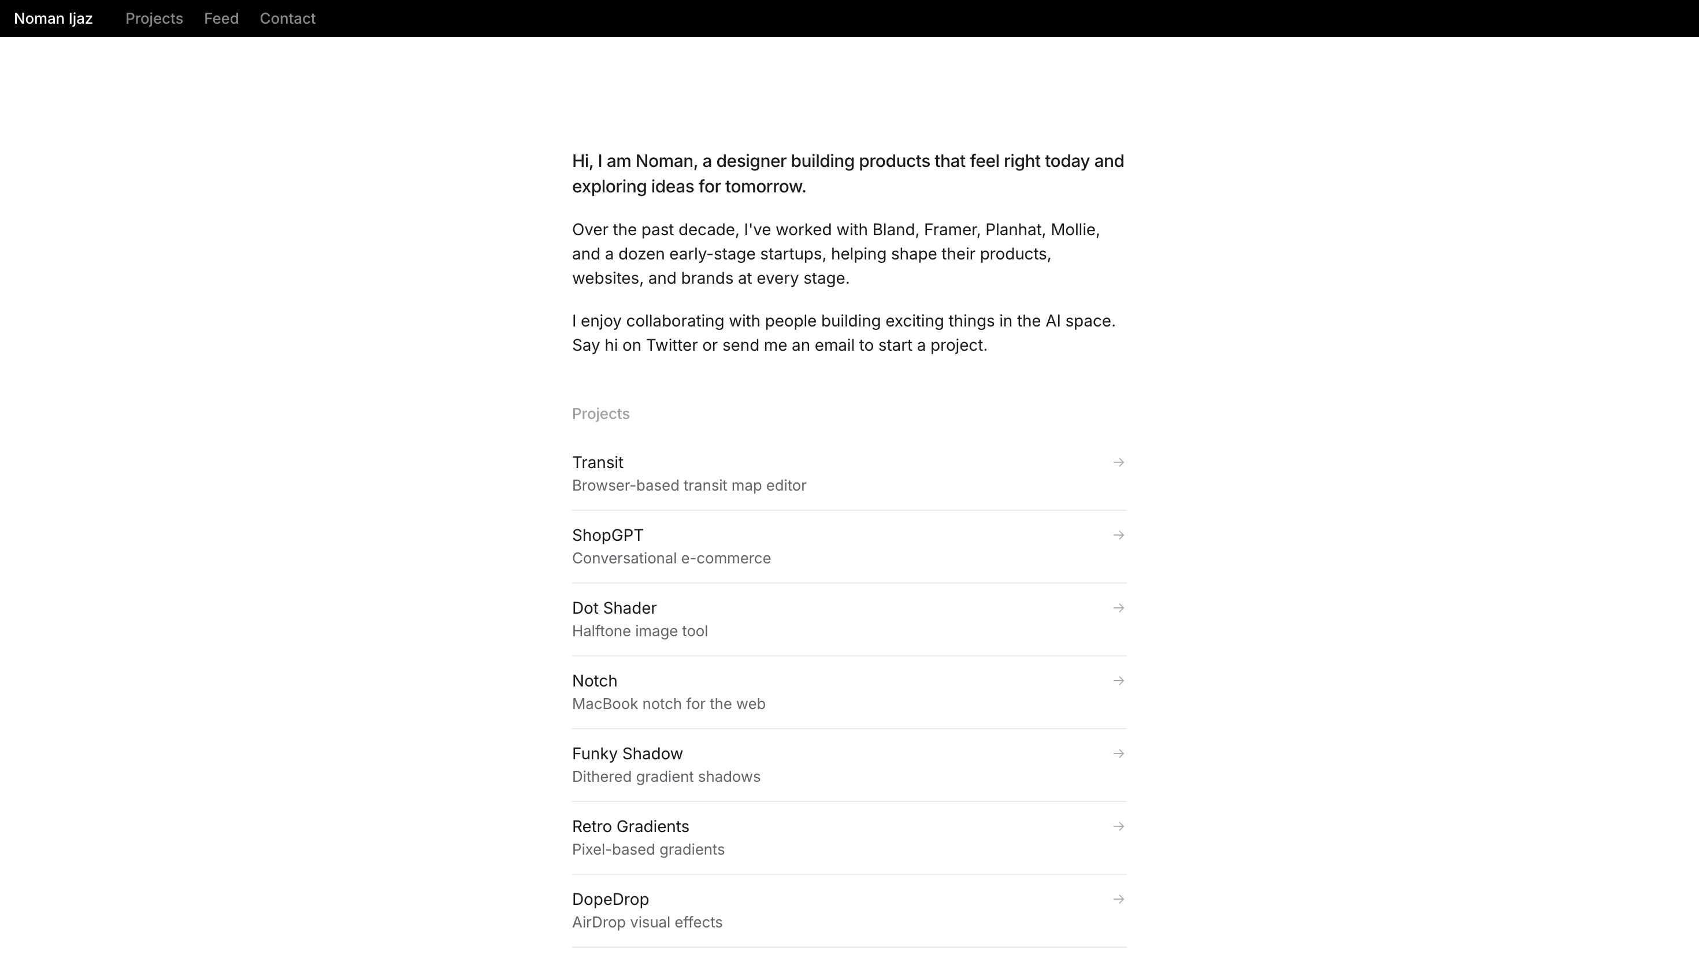Click the Twitter link in intro text

coord(672,346)
